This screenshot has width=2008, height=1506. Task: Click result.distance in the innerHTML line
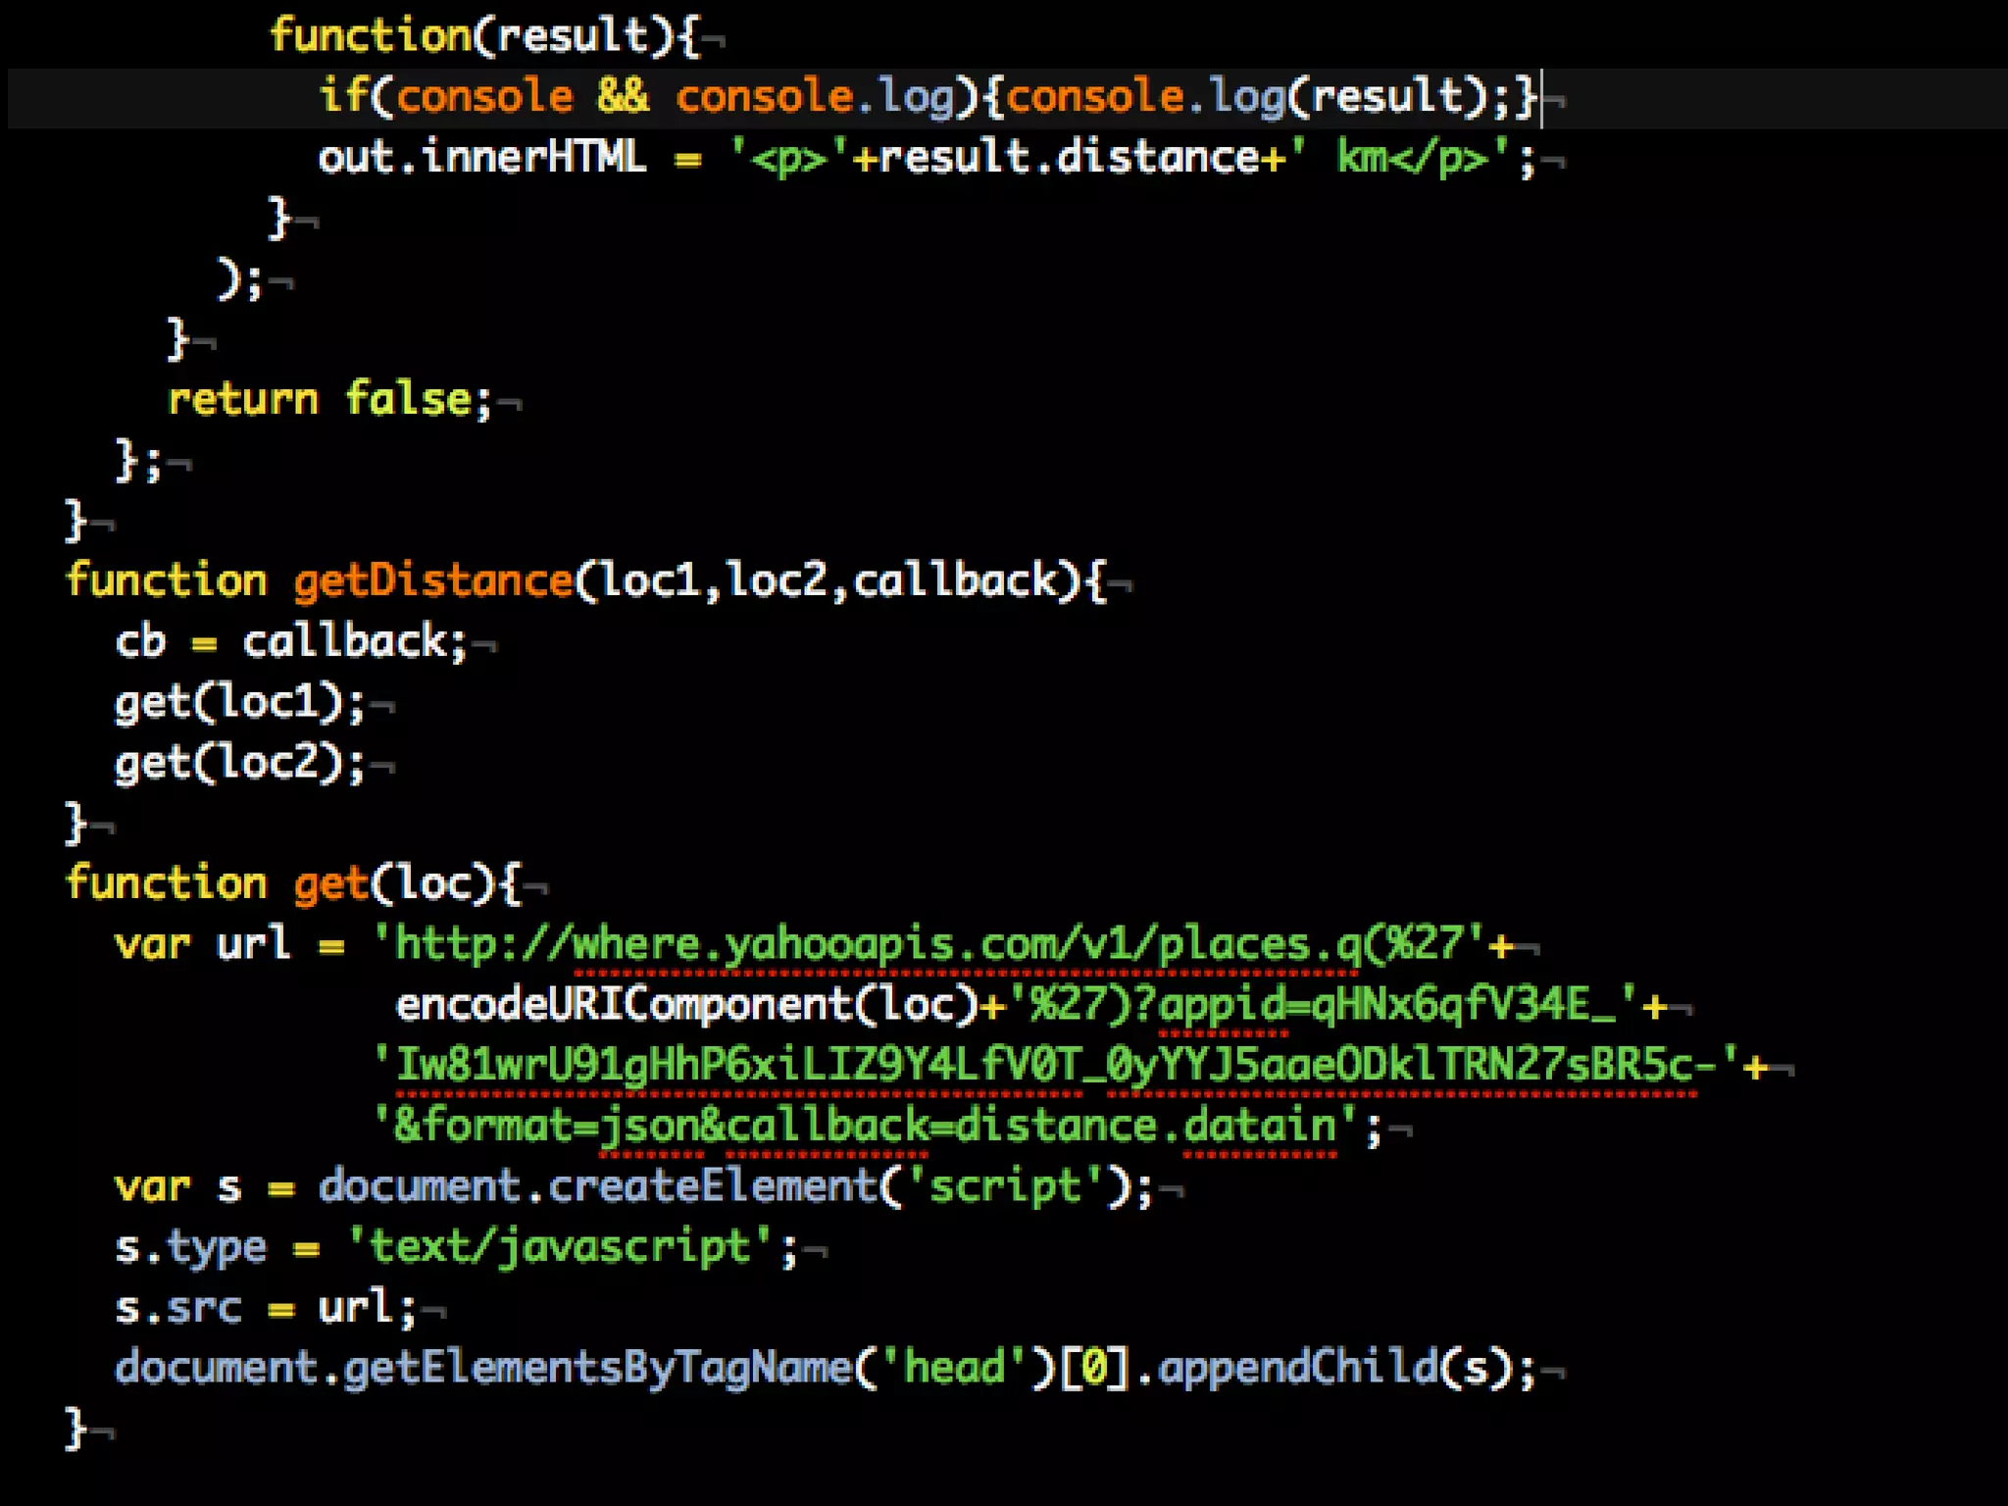[x=1067, y=158]
